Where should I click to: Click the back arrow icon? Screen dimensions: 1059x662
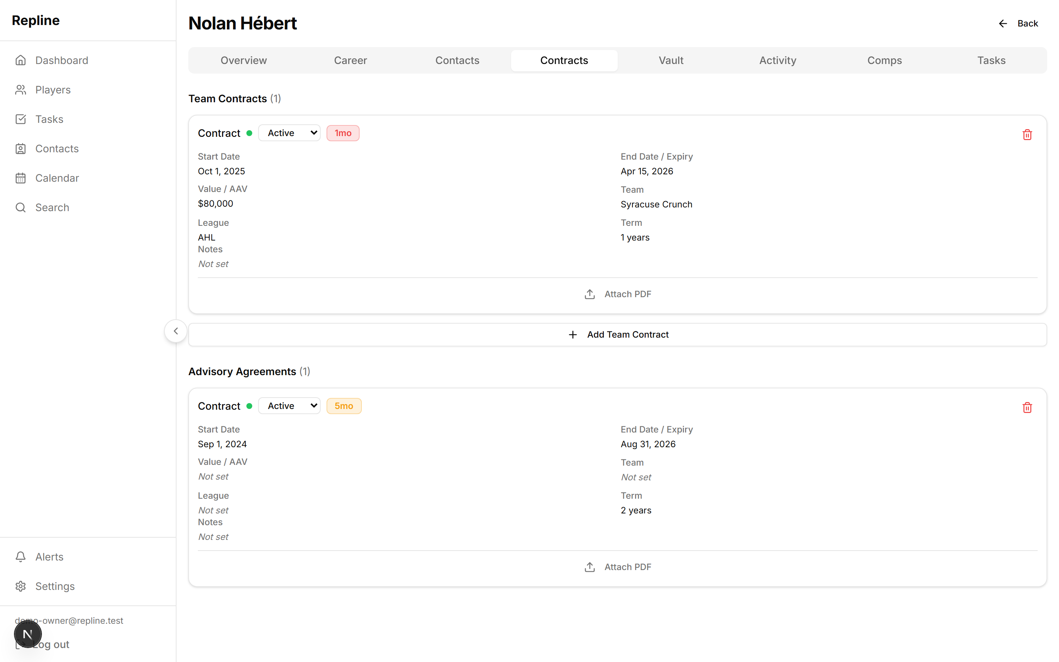1002,23
